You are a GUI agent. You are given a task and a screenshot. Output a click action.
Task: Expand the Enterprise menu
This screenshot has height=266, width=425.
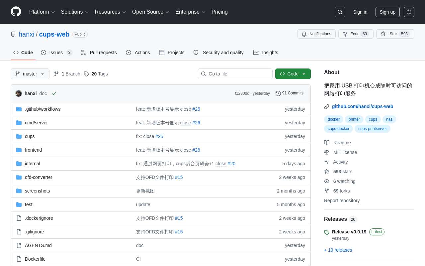(190, 12)
